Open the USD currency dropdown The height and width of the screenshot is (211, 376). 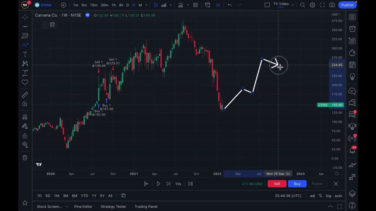(336, 14)
